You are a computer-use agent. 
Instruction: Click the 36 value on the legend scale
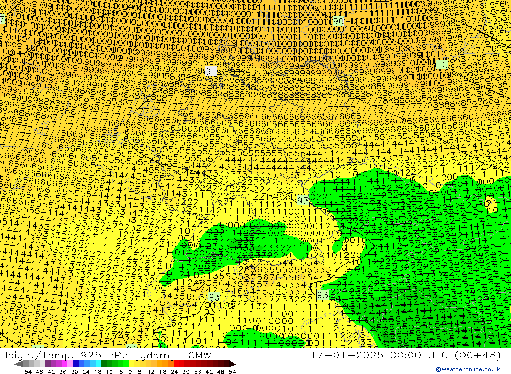pos(197,372)
